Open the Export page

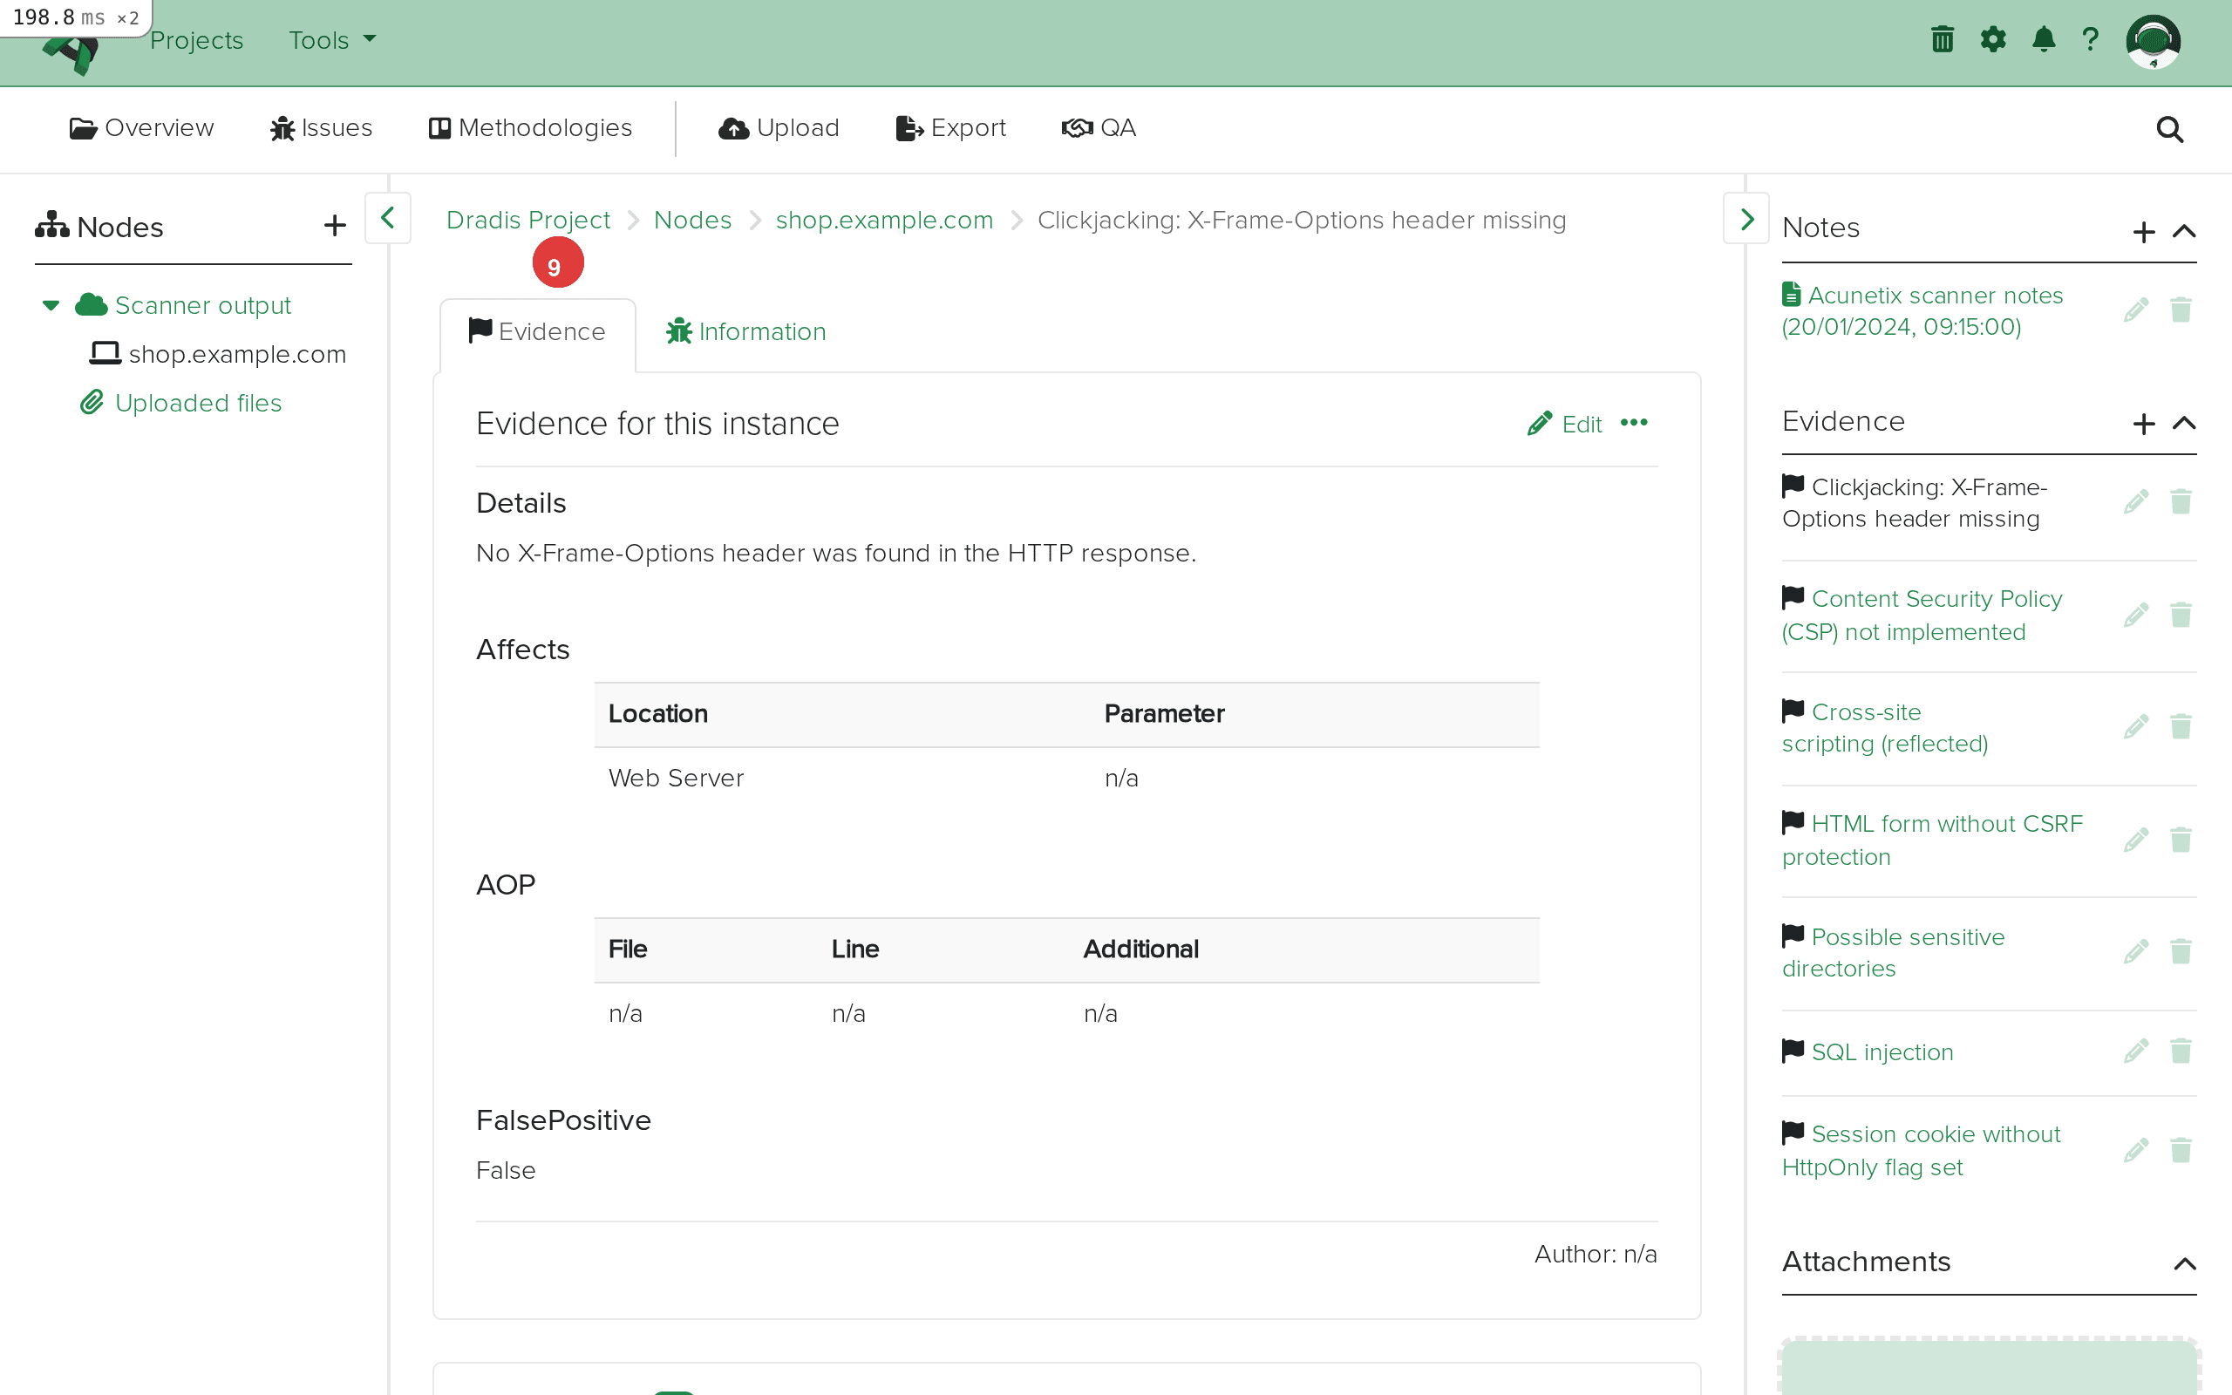pos(951,128)
